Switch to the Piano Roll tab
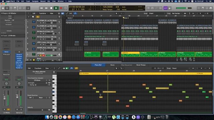This screenshot has height=120, width=214. coord(98,65)
